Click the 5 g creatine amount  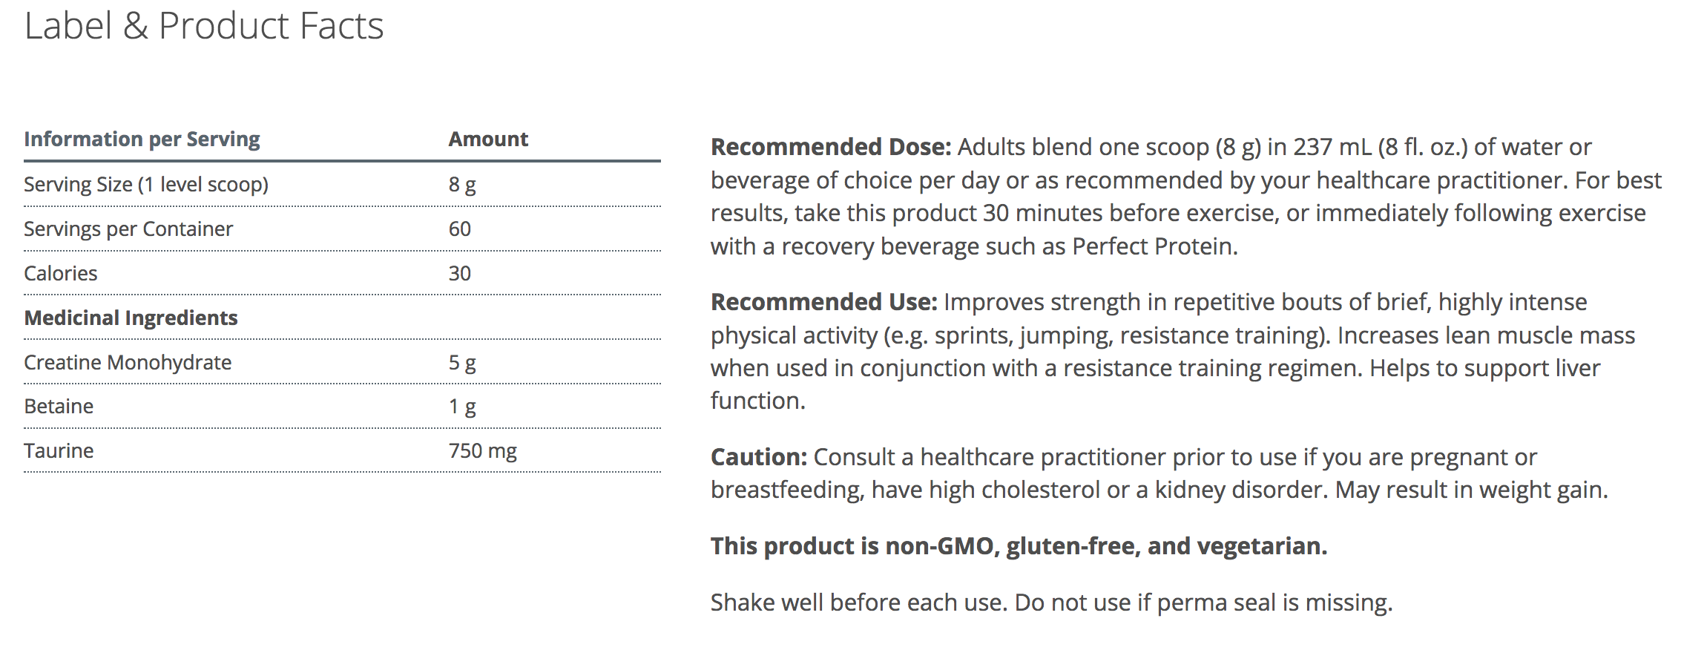[462, 362]
